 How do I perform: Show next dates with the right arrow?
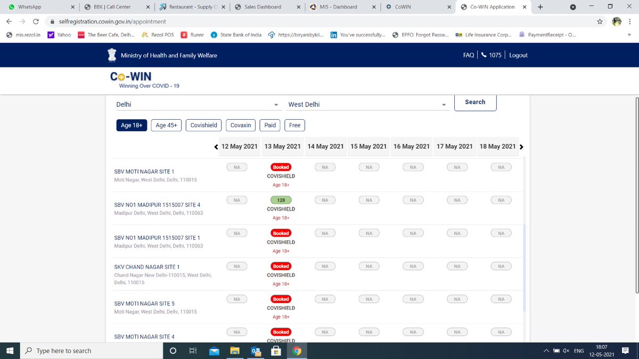(x=521, y=147)
